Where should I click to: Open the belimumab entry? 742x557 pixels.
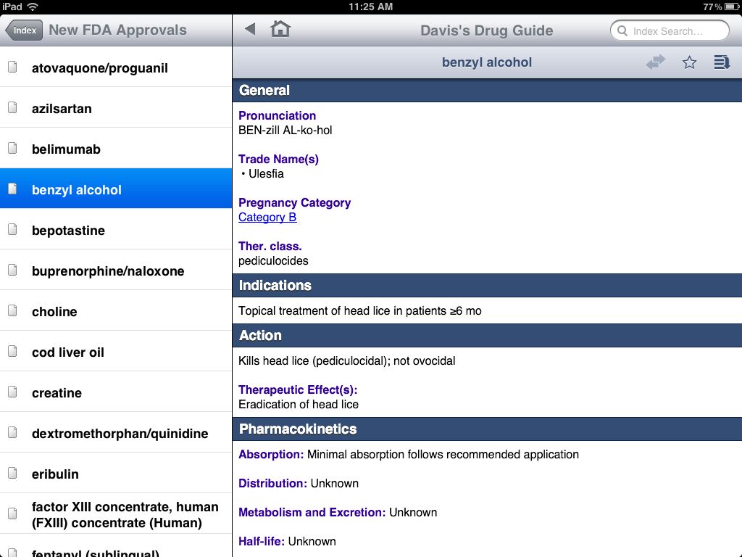[116, 148]
